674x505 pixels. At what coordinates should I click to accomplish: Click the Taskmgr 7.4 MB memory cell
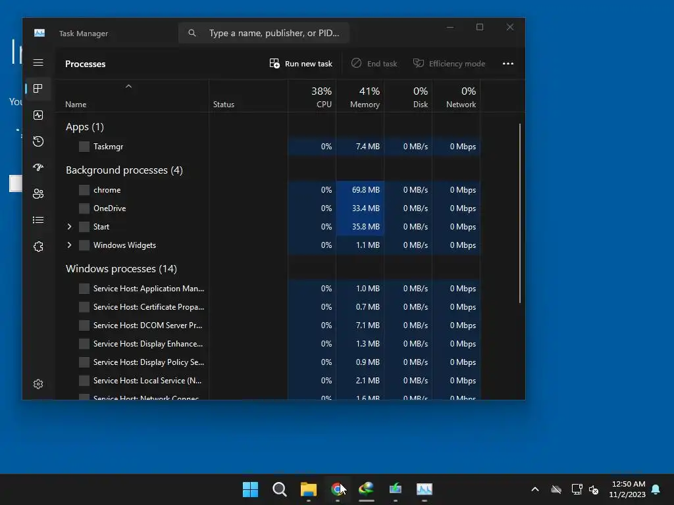(360, 147)
